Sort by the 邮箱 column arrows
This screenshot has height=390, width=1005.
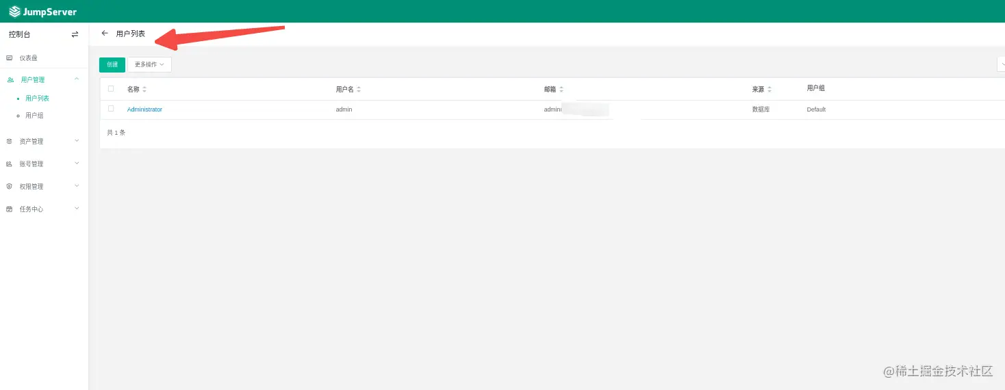[x=561, y=90]
